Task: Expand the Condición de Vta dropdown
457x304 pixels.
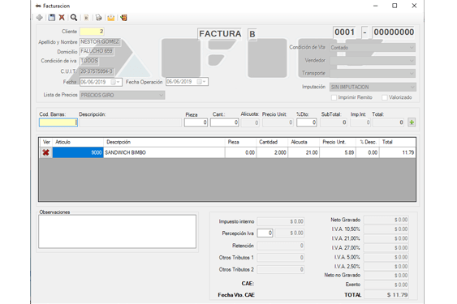Action: 412,48
